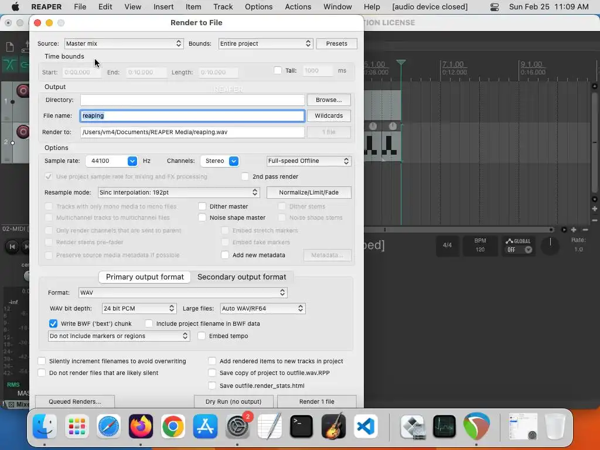The image size is (600, 450).
Task: Open the Channels Stereo dropdown arrow
Action: [x=234, y=161]
